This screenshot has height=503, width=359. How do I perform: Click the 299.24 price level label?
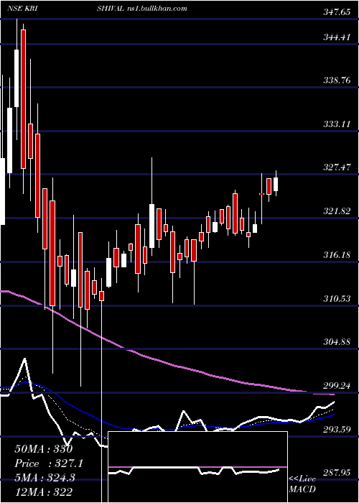click(x=336, y=385)
